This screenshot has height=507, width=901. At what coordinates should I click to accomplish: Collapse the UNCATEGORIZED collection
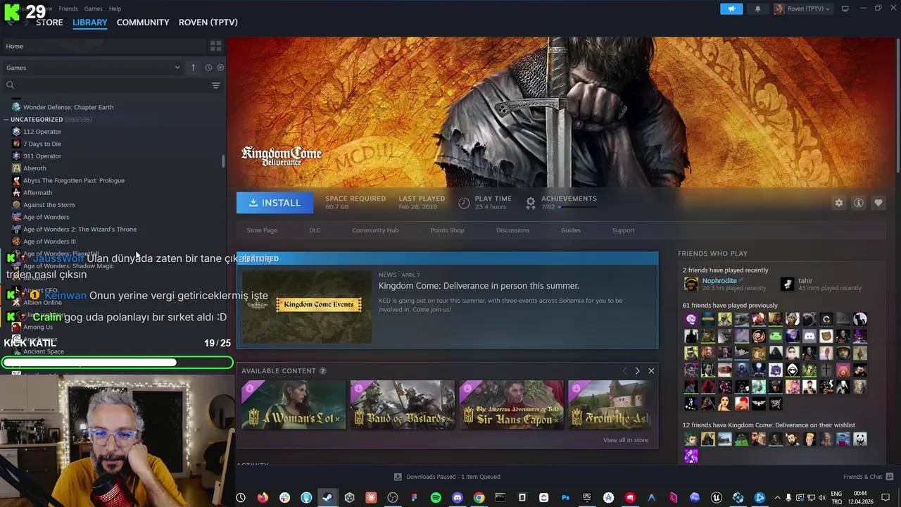[x=6, y=120]
